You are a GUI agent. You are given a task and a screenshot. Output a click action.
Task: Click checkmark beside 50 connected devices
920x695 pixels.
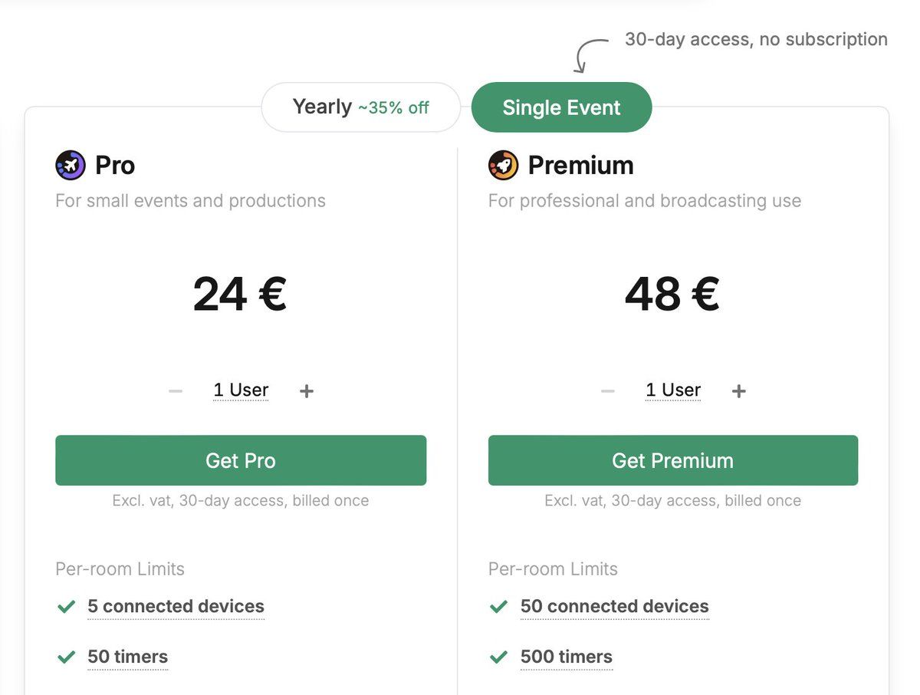(499, 607)
